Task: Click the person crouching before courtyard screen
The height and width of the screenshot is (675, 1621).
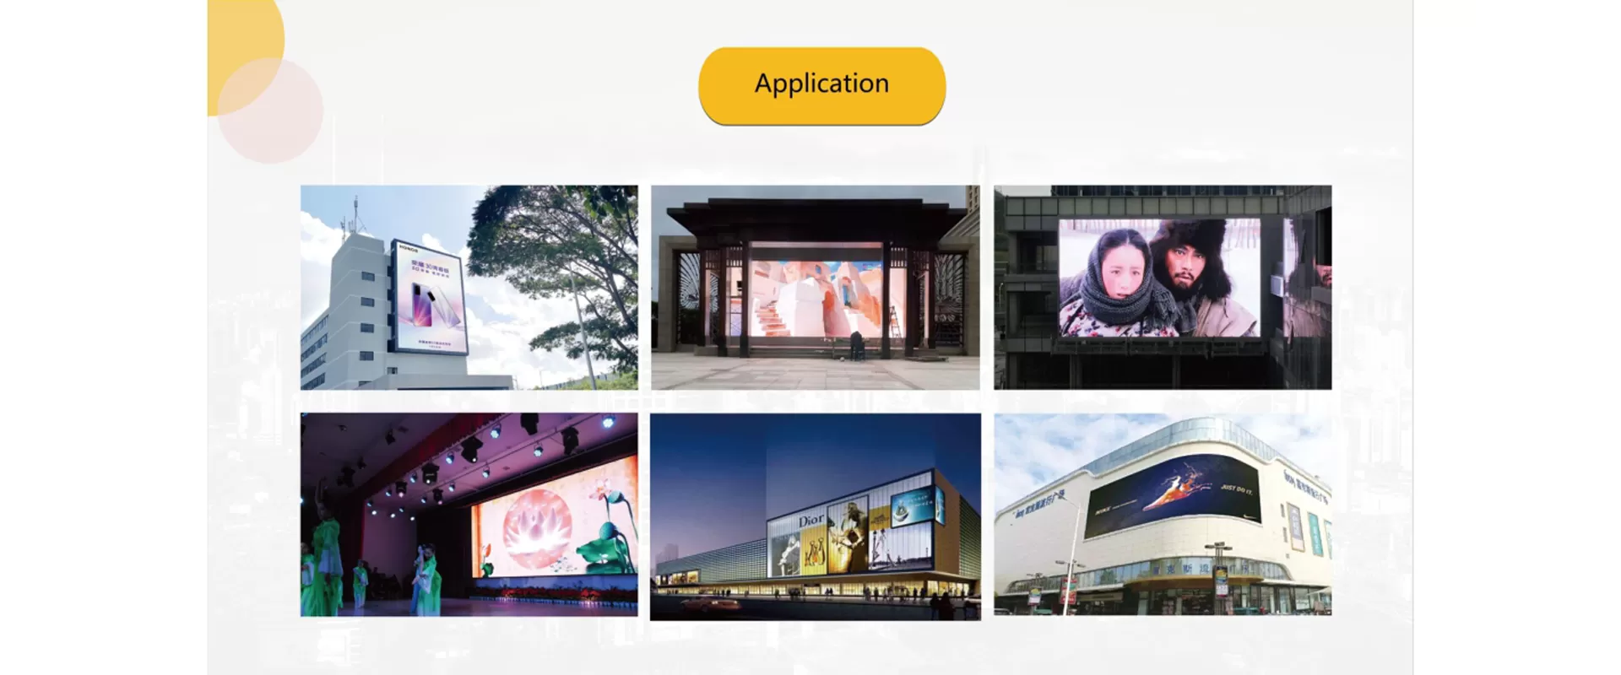Action: pyautogui.click(x=857, y=344)
